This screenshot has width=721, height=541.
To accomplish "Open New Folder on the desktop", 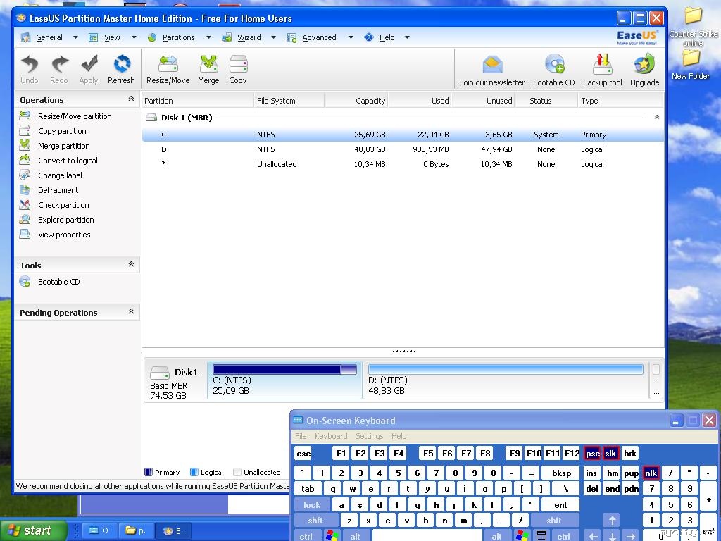I will coord(691,64).
